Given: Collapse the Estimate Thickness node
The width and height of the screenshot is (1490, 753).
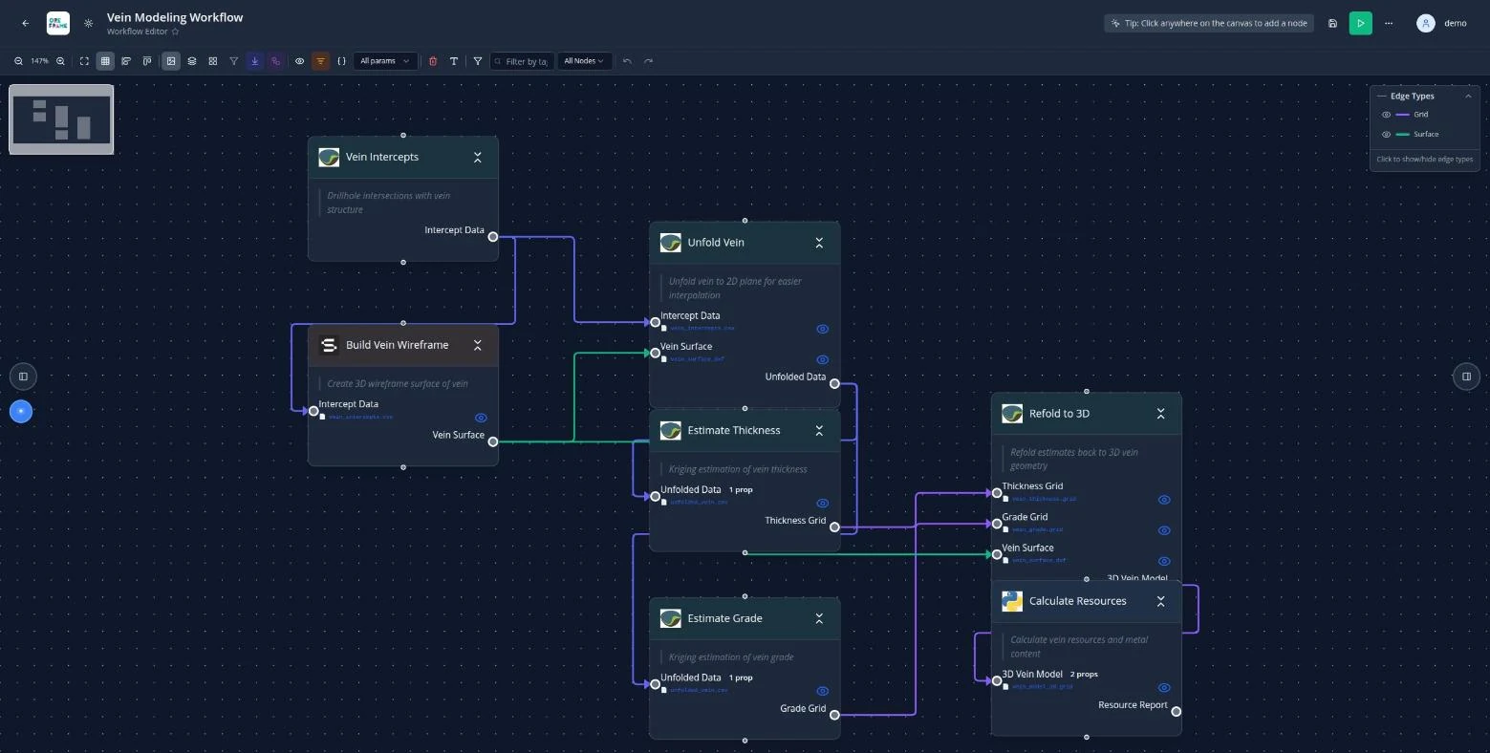Looking at the screenshot, I should [819, 431].
